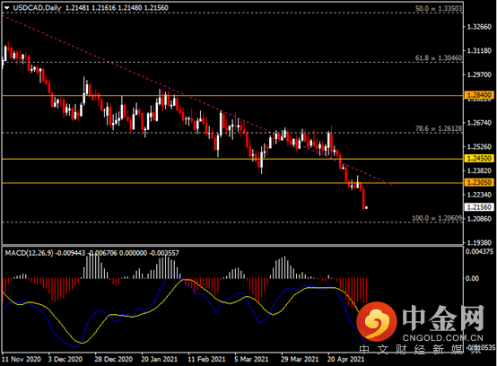Click the latest white candlestick near 1.2156
This screenshot has height=366, width=497.
[x=366, y=207]
